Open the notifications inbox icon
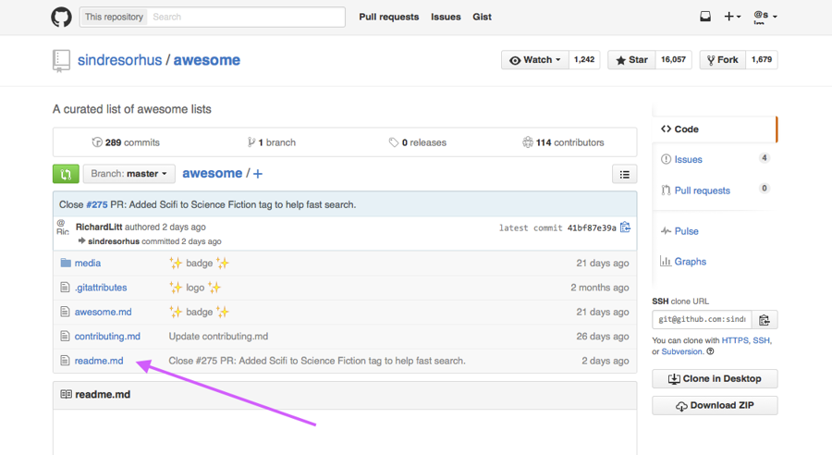The height and width of the screenshot is (455, 832). (x=705, y=17)
